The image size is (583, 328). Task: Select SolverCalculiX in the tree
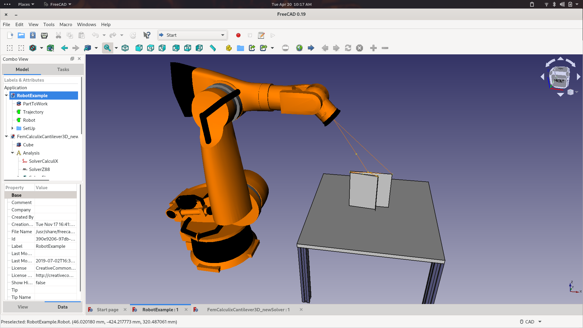click(x=43, y=161)
